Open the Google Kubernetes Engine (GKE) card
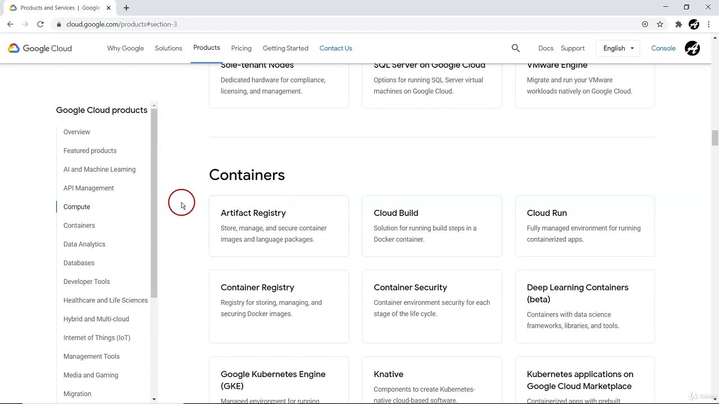Viewport: 719px width, 404px height. [279, 380]
